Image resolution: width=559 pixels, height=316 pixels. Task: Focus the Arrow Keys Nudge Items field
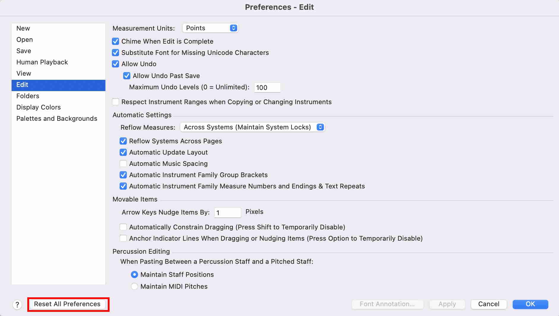[227, 213]
